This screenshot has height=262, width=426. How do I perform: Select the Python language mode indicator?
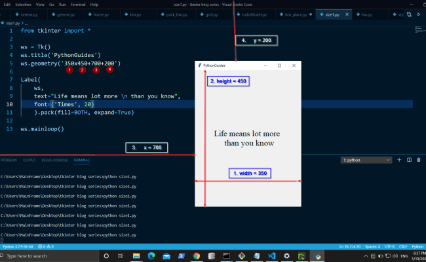click(417, 246)
